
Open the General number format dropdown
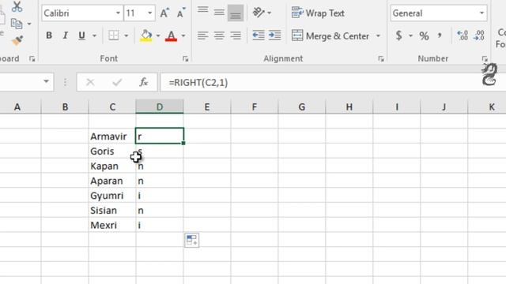[481, 13]
